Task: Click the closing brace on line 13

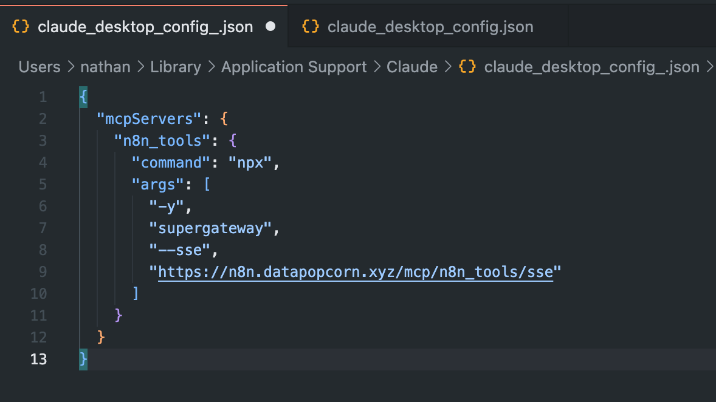Action: [x=83, y=359]
